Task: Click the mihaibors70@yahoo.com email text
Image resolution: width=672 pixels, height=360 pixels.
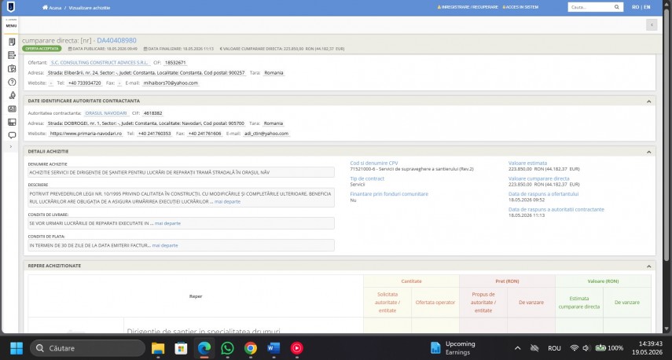Action: coord(171,83)
